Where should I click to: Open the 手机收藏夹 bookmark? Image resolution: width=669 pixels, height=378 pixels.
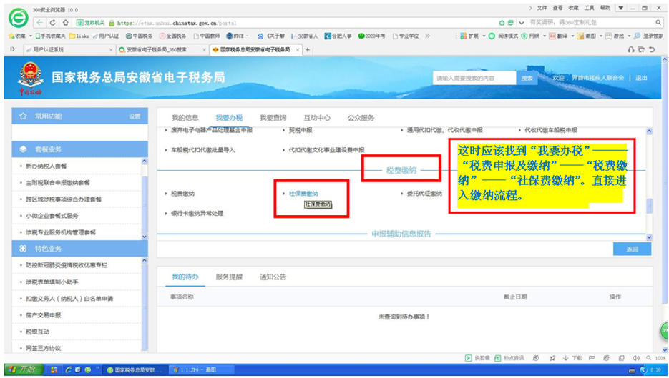point(50,36)
